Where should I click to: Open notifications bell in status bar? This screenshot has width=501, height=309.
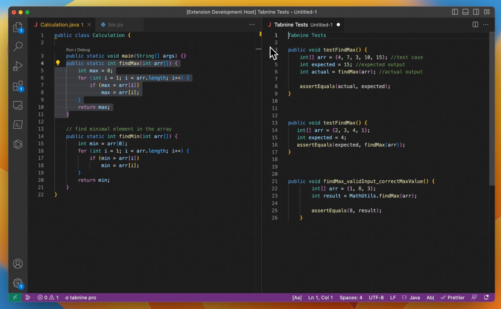(486, 298)
